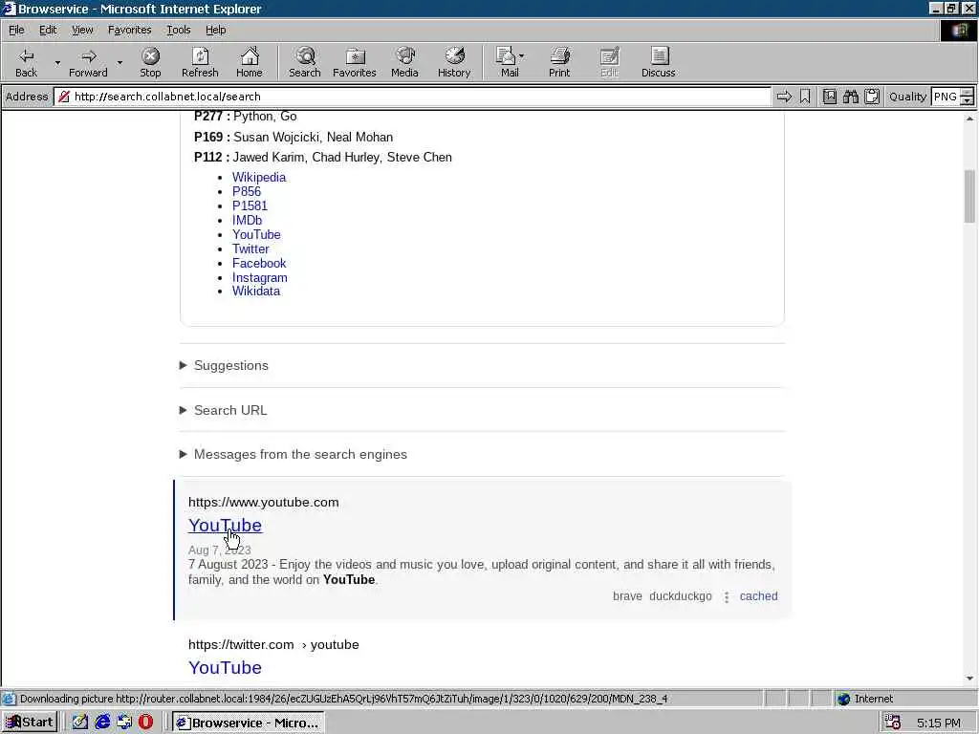Click the vertical scrollbar thumb
This screenshot has width=979, height=734.
[x=969, y=196]
